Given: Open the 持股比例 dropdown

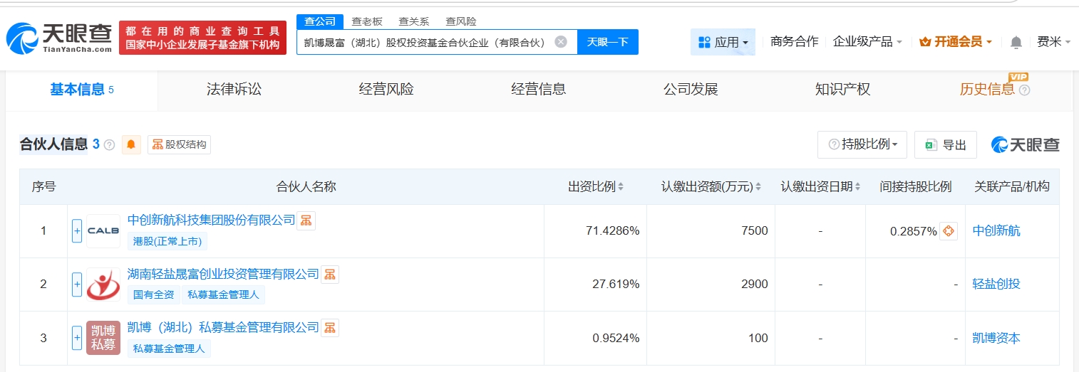Looking at the screenshot, I should point(862,144).
